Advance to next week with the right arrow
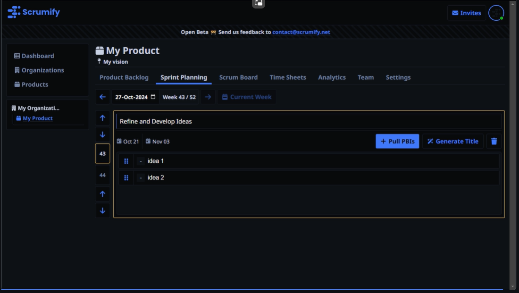 pos(208,97)
